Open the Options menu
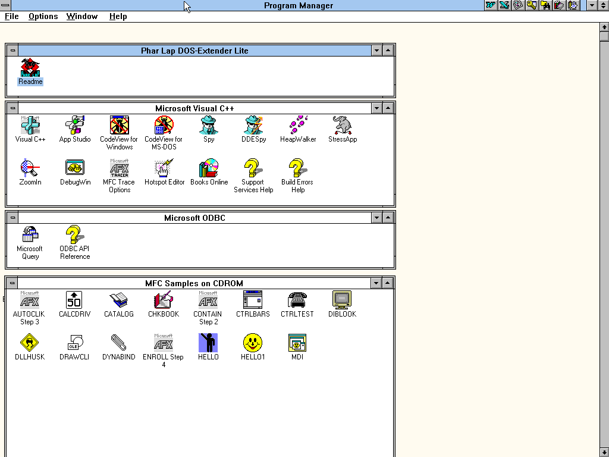The width and height of the screenshot is (609, 457). pyautogui.click(x=43, y=16)
